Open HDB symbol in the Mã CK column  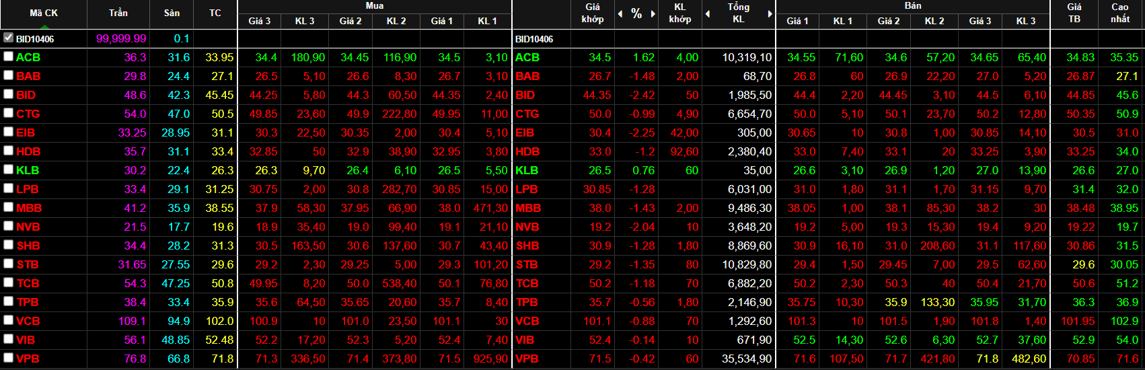(x=28, y=151)
